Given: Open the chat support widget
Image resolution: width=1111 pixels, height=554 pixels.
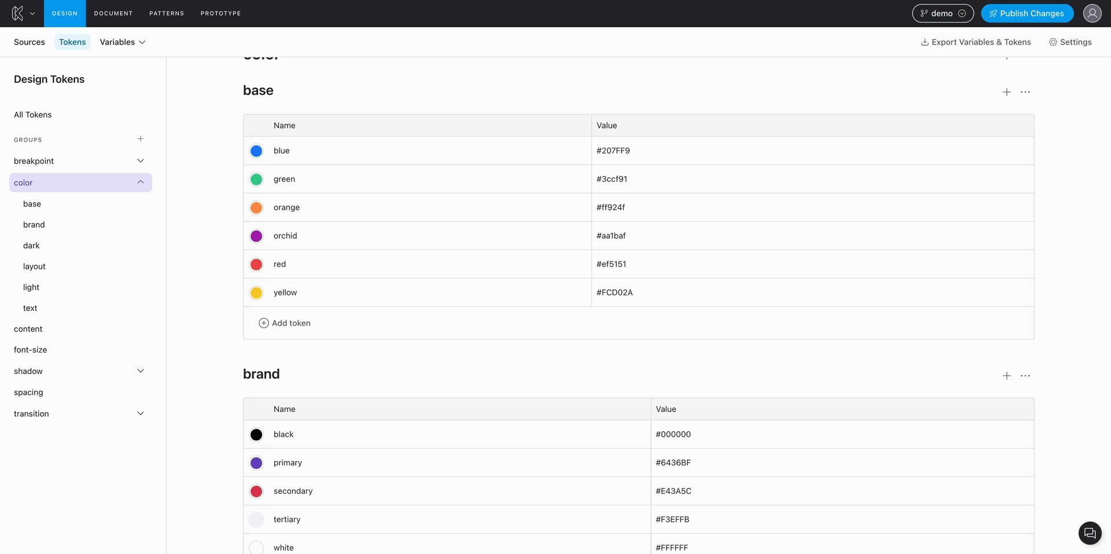Looking at the screenshot, I should point(1090,533).
